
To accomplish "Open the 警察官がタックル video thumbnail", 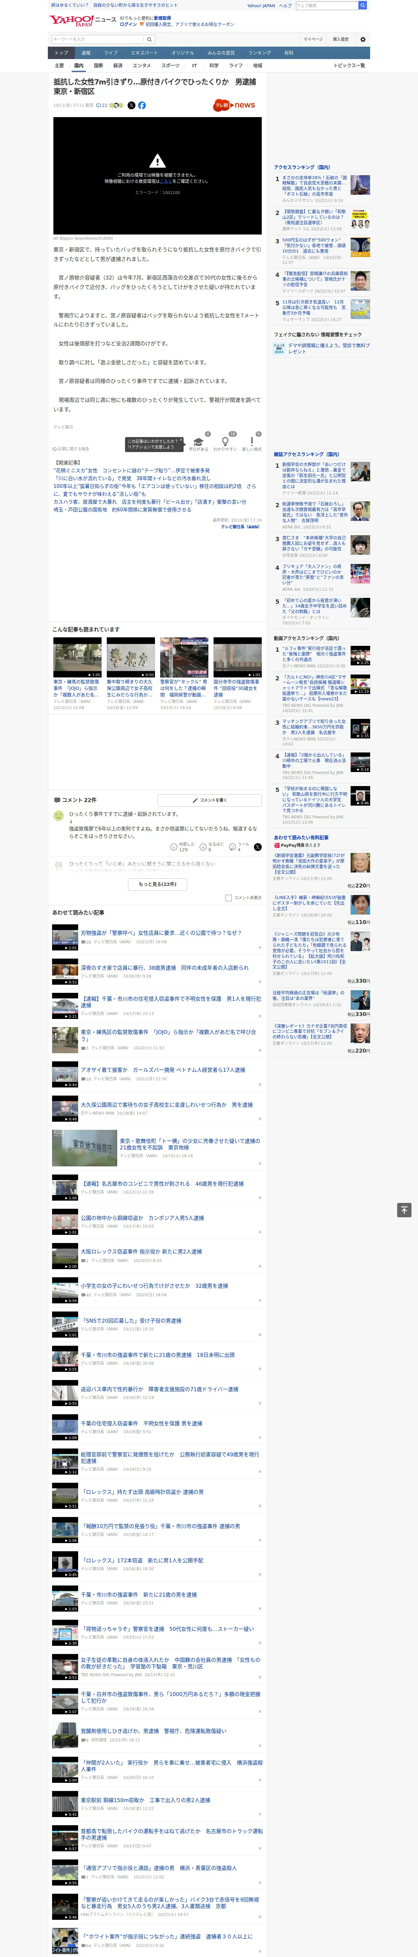I will click(184, 658).
